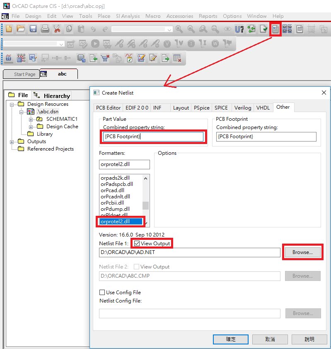Open the Accessories menu
The width and height of the screenshot is (331, 349).
pos(180,16)
